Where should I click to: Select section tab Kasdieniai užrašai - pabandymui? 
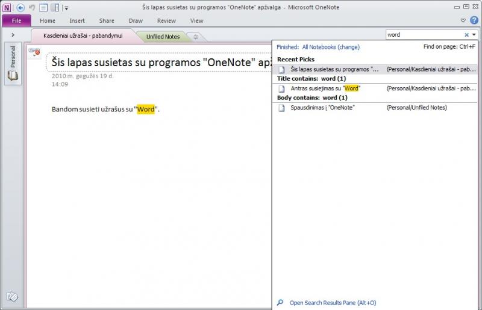(83, 36)
